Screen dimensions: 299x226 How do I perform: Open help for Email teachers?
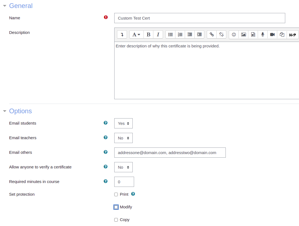(105, 138)
